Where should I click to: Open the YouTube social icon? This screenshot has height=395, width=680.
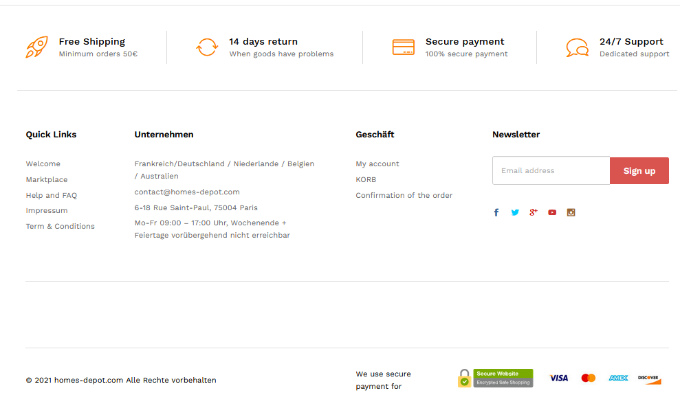(552, 212)
